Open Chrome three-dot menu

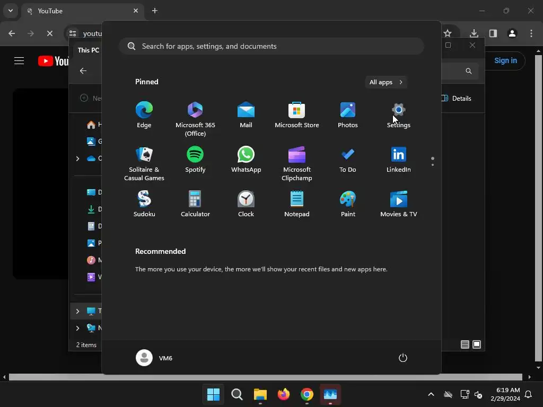[x=531, y=33]
